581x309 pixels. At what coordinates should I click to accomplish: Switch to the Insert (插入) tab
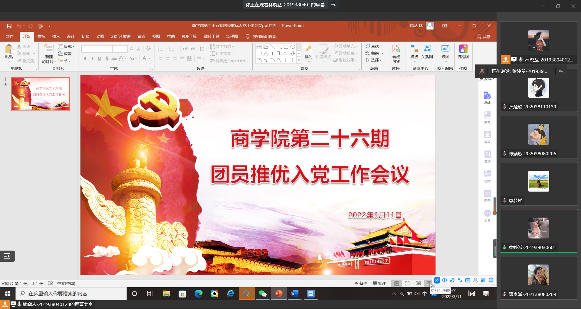coord(56,36)
